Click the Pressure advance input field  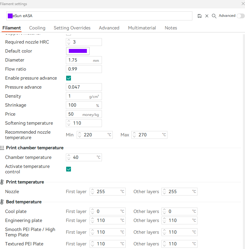pyautogui.click(x=84, y=87)
